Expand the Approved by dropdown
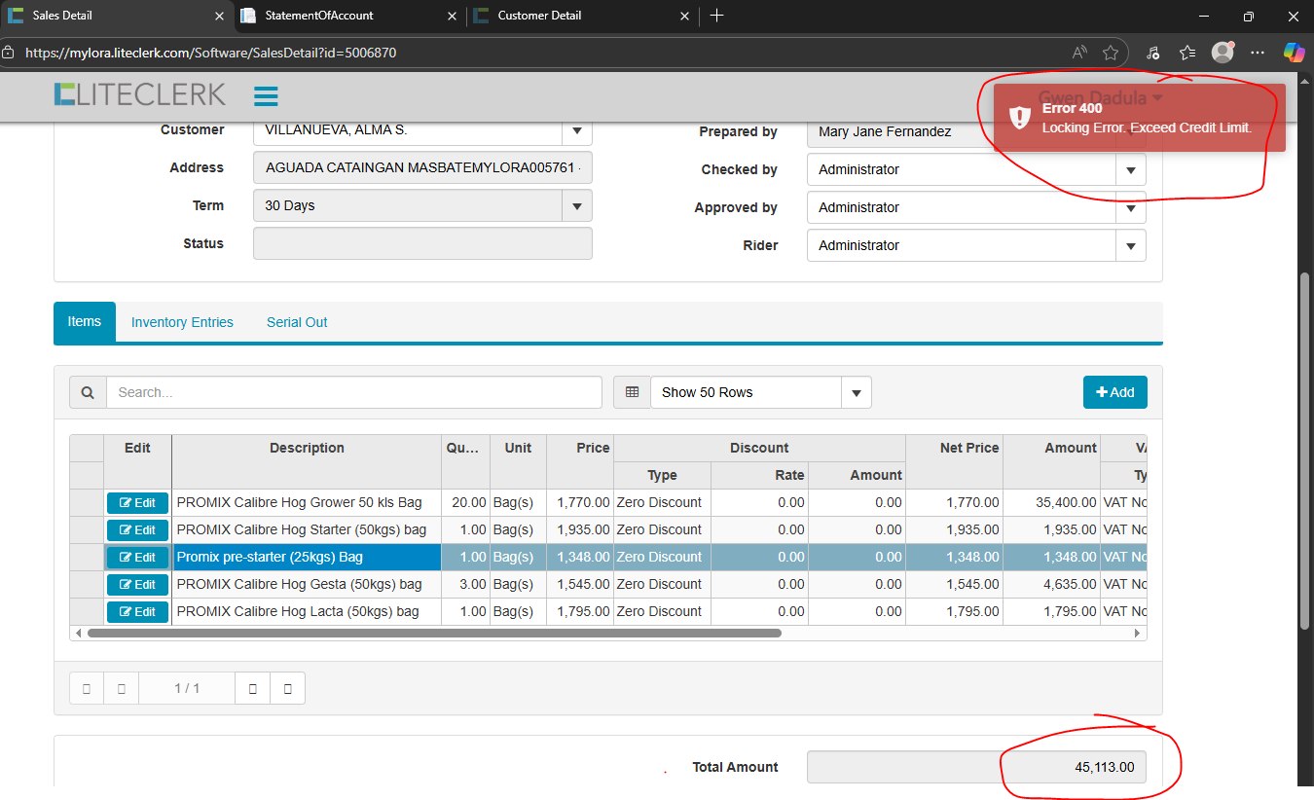The width and height of the screenshot is (1314, 800). click(x=1130, y=208)
